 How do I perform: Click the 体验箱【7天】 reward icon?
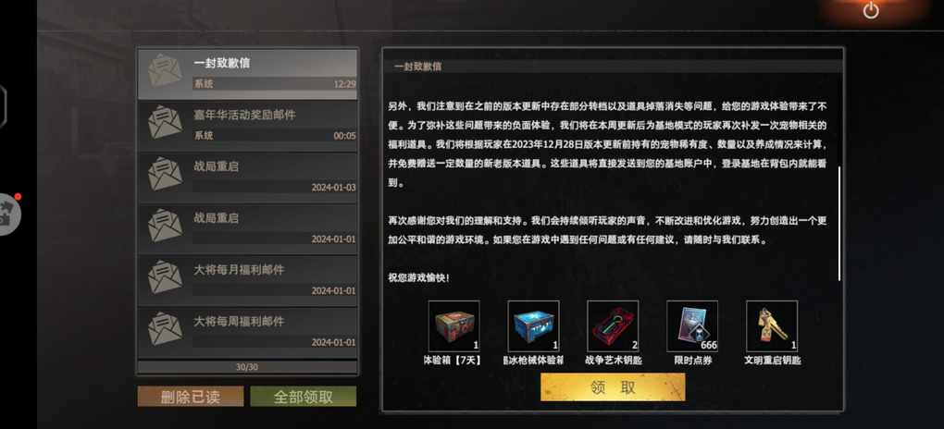453,326
